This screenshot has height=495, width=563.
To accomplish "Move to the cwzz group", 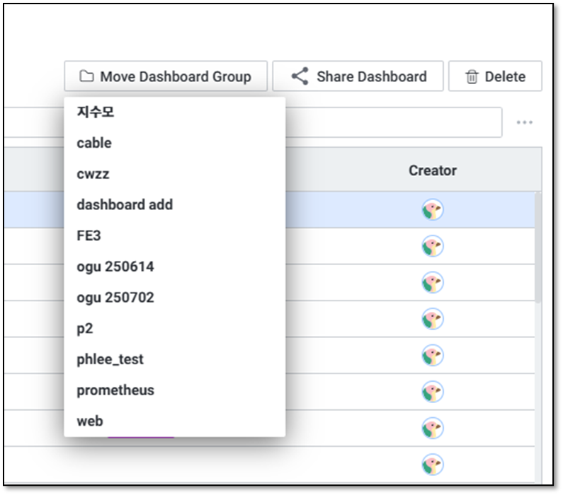I will coord(93,174).
